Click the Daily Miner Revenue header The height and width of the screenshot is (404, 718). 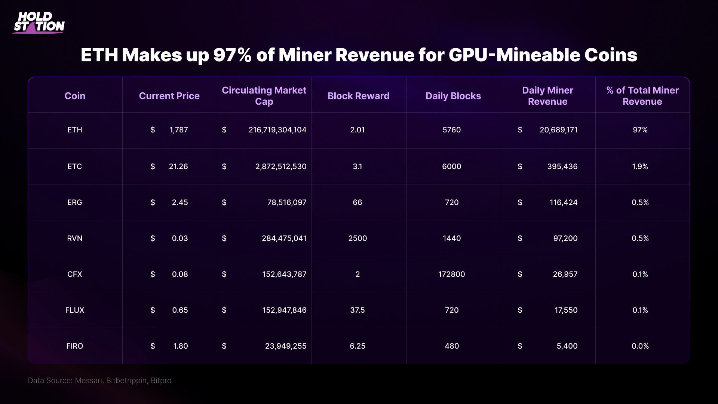tap(548, 96)
